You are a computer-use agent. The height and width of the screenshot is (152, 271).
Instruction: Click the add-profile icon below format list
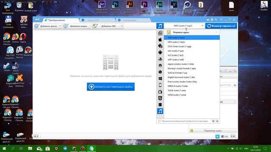click(213, 121)
